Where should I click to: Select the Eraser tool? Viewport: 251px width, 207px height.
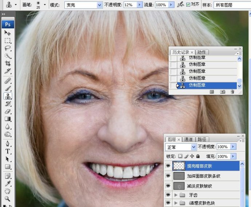coord(7,111)
